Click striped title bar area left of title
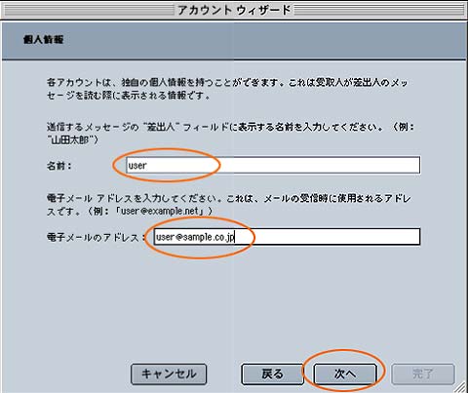Screen dimensions: 468x393 [90, 11]
